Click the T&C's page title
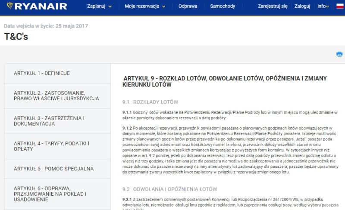This screenshot has width=345, height=210. pyautogui.click(x=16, y=37)
